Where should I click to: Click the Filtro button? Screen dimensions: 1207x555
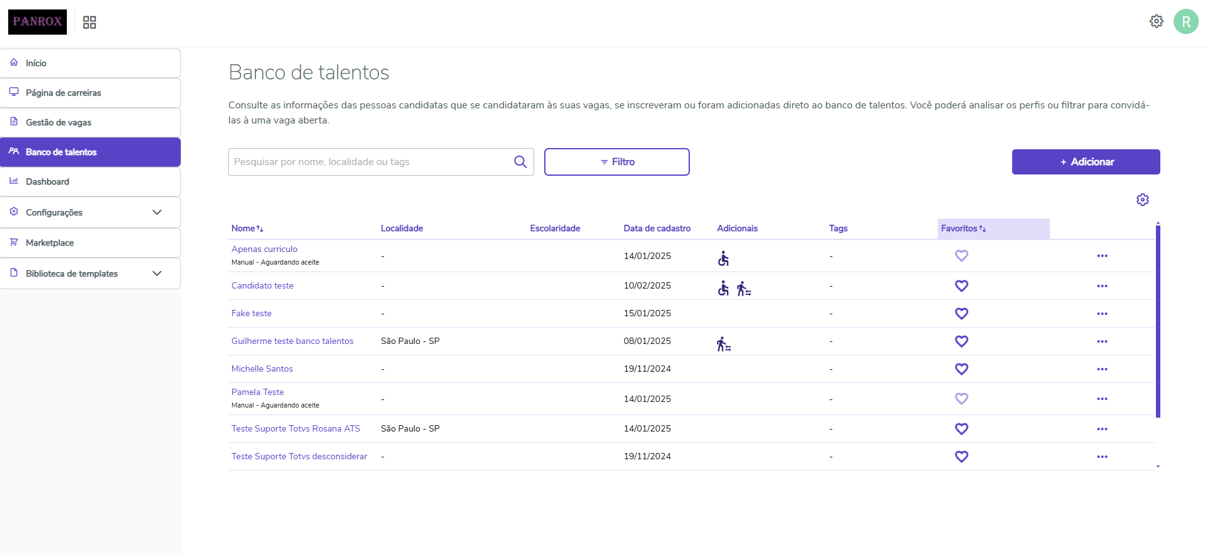(x=617, y=162)
